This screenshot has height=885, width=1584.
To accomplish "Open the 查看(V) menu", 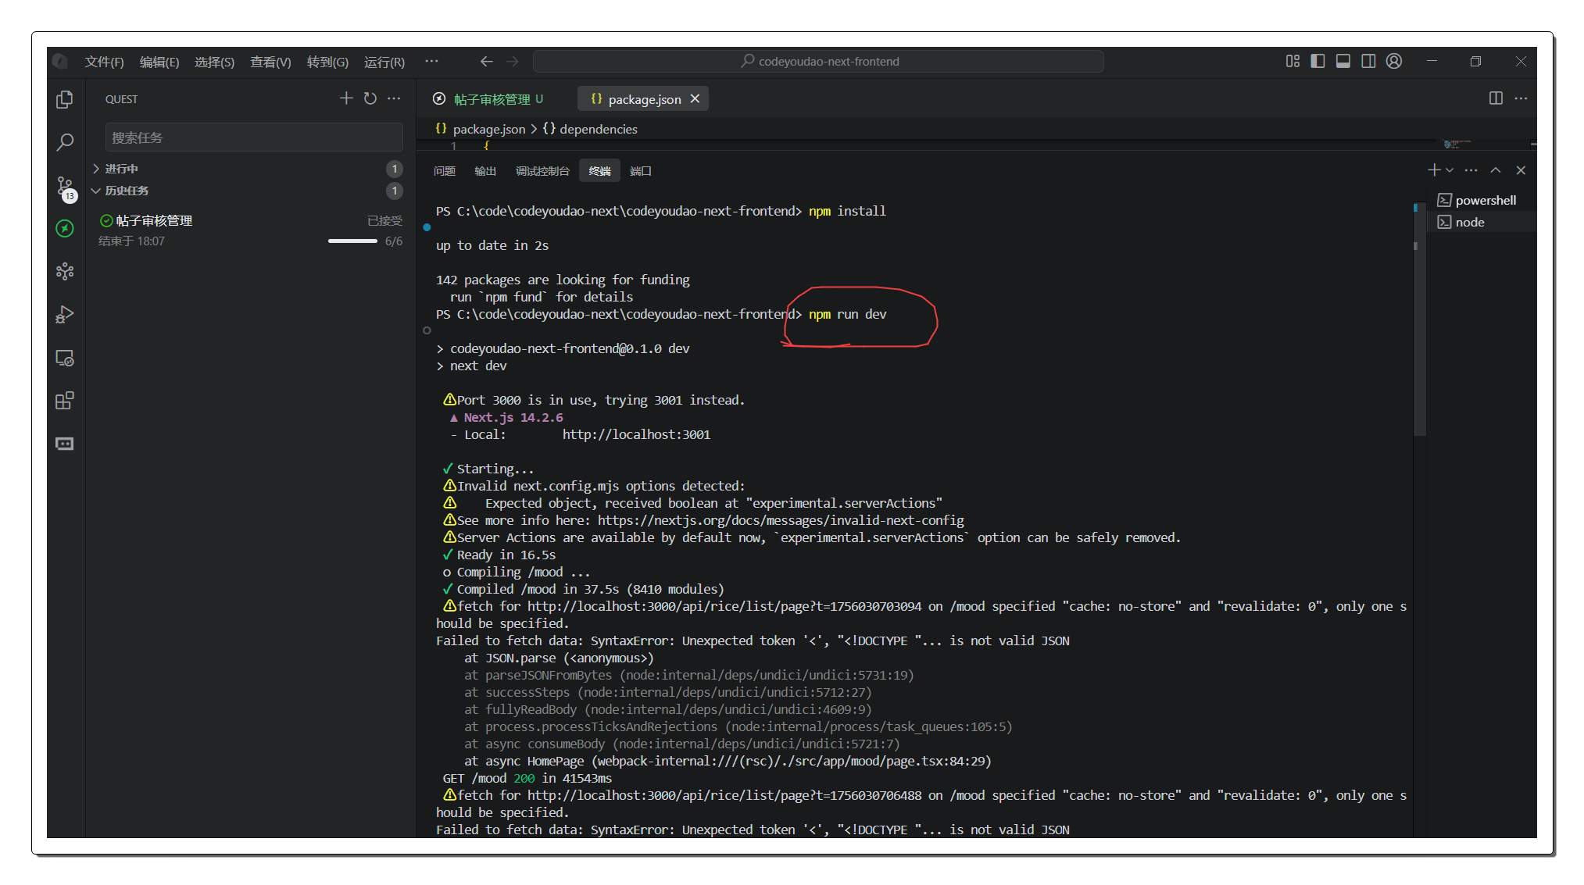I will (x=270, y=62).
